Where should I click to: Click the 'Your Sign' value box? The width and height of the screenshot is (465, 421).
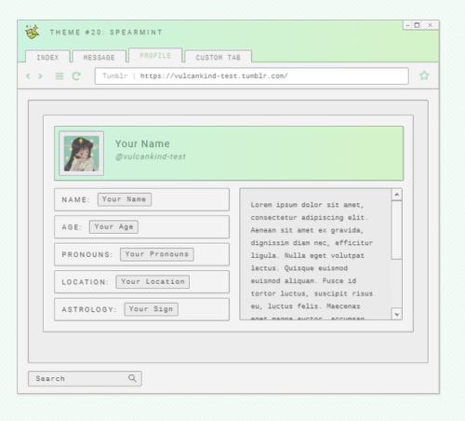(151, 309)
